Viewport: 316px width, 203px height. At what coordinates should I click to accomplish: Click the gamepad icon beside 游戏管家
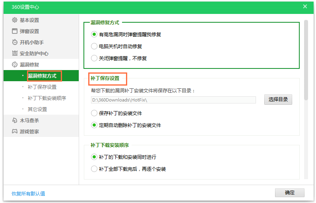point(15,131)
